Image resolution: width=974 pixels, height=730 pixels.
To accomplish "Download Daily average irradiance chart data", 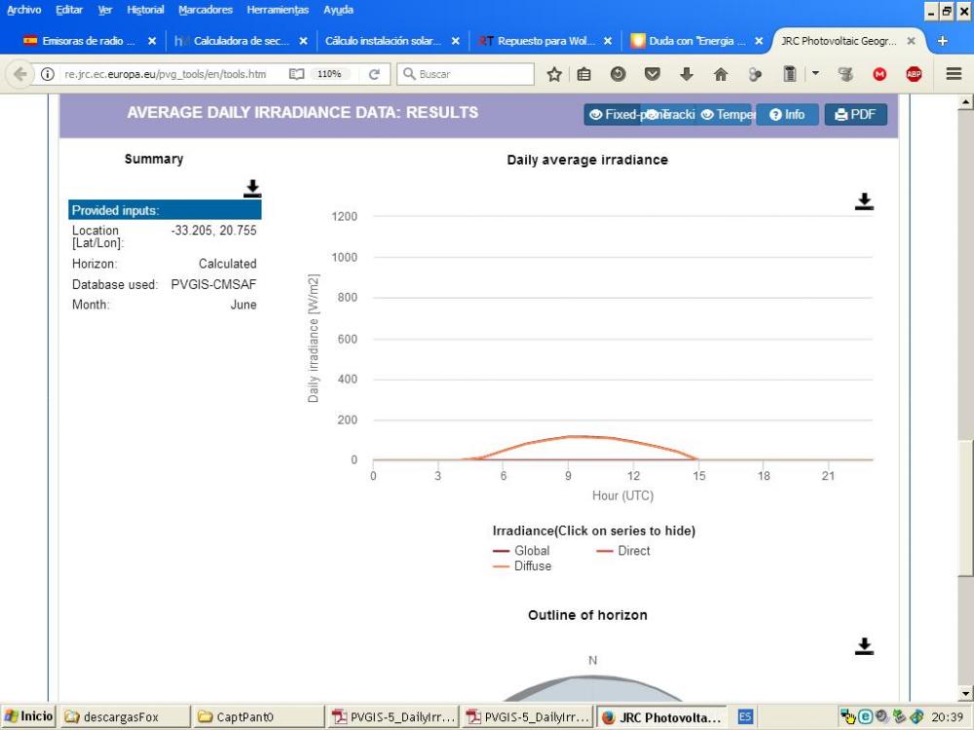I will [x=864, y=201].
